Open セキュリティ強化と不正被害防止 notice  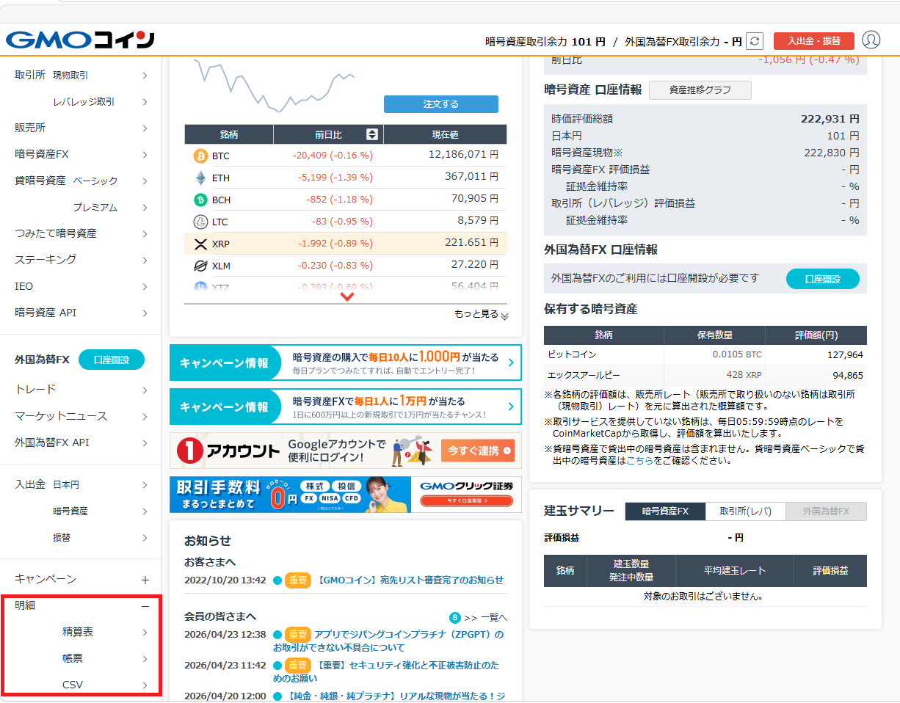pyautogui.click(x=386, y=672)
